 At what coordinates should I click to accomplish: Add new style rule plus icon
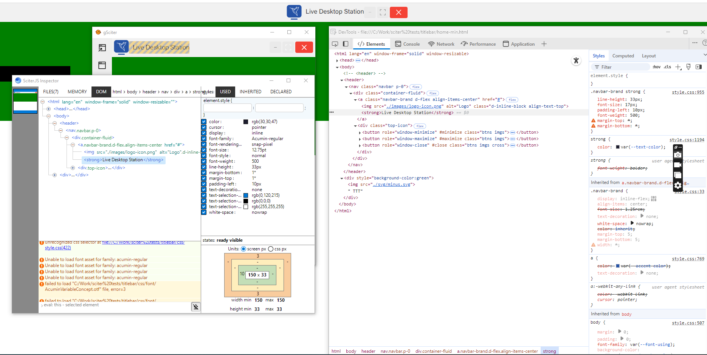(678, 67)
